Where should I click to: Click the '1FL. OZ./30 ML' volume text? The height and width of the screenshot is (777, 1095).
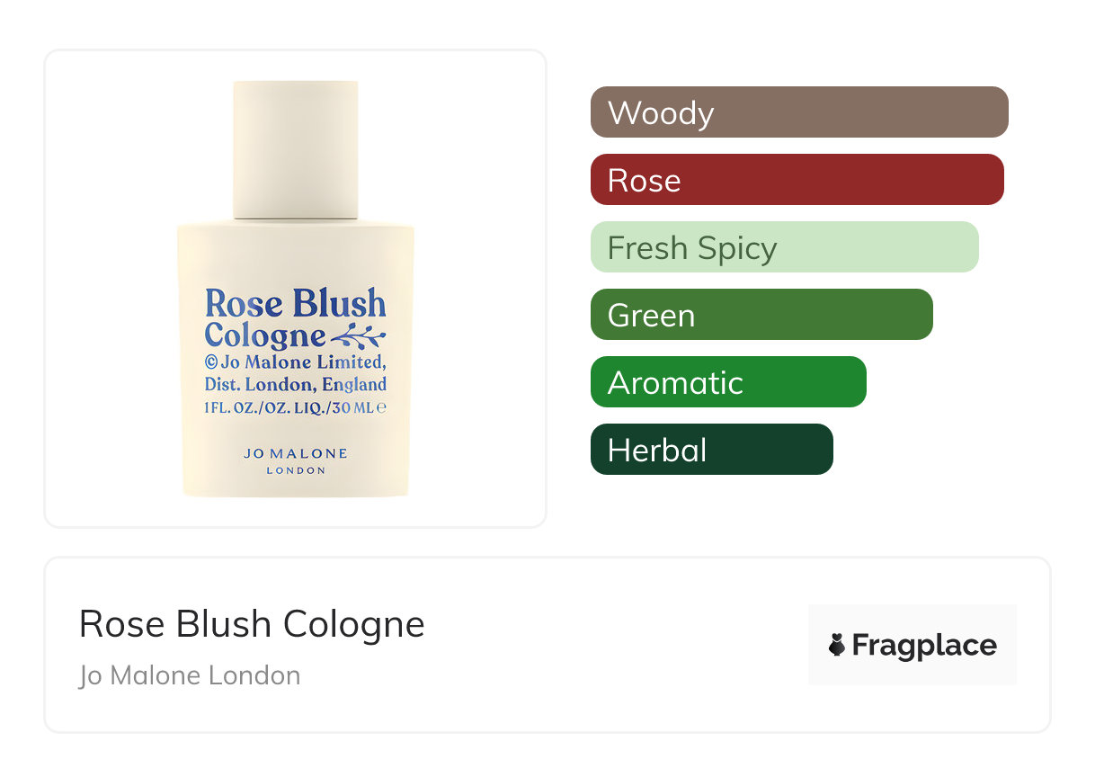pos(289,407)
